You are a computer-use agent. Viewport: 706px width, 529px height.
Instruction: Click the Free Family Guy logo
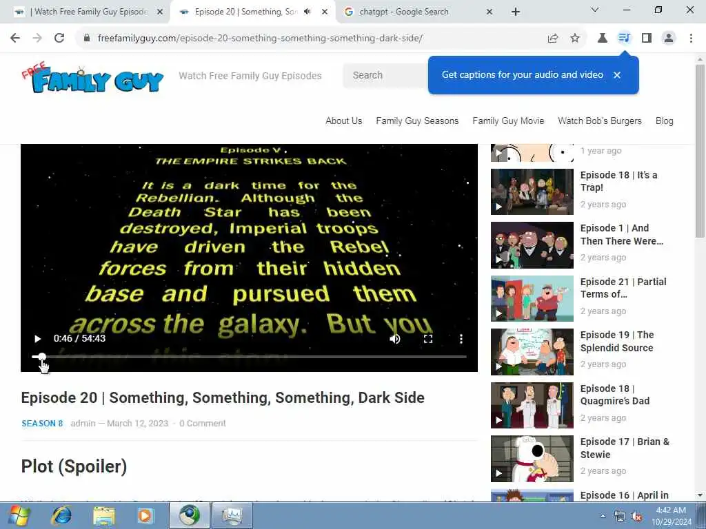pyautogui.click(x=93, y=78)
